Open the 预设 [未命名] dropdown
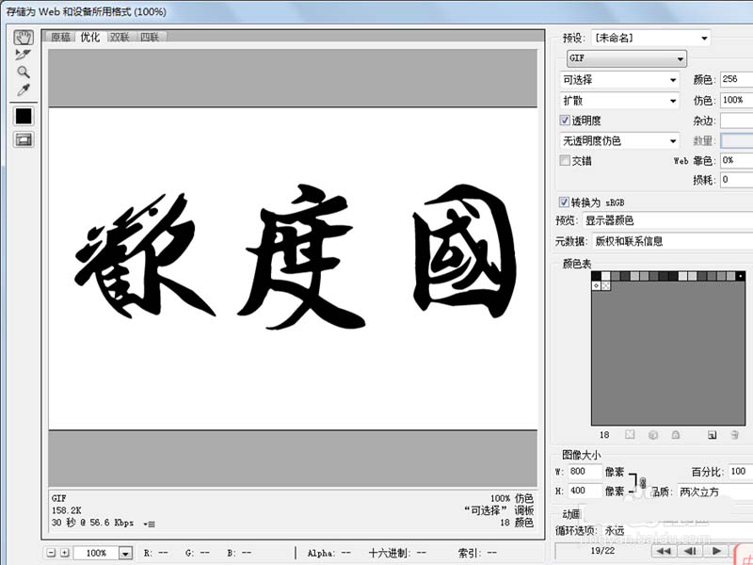The height and width of the screenshot is (565, 753). coord(650,38)
